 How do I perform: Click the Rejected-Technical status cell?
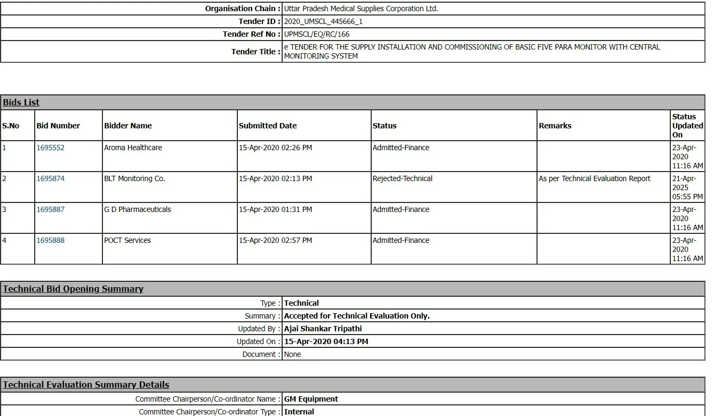click(403, 179)
